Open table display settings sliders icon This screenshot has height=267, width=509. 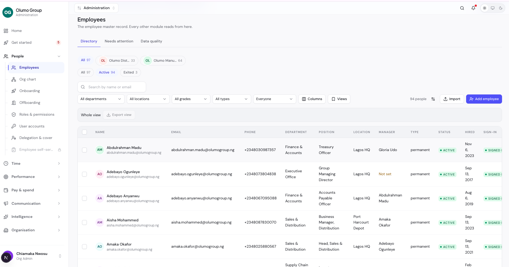tap(433, 99)
